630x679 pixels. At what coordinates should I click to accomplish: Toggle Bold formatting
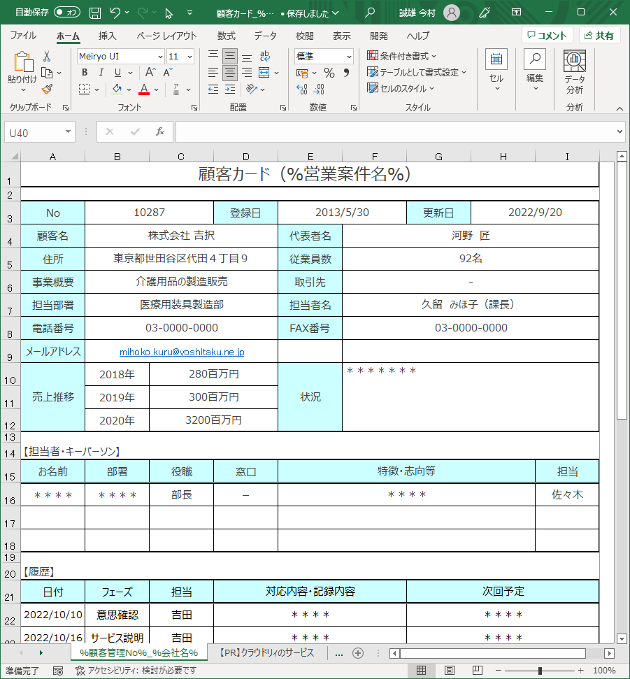[85, 73]
